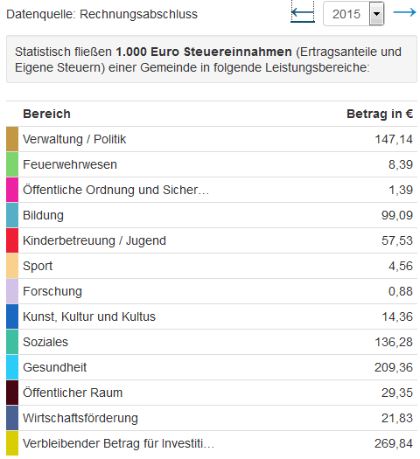Image resolution: width=420 pixels, height=459 pixels.
Task: Click the Forschung row label
Action: (52, 291)
